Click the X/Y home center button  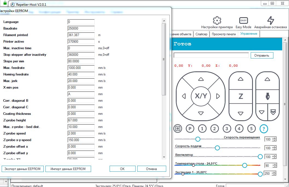point(201,96)
